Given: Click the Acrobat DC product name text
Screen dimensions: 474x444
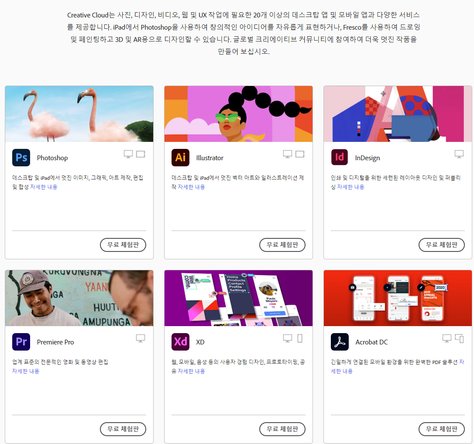Looking at the screenshot, I should tap(371, 342).
